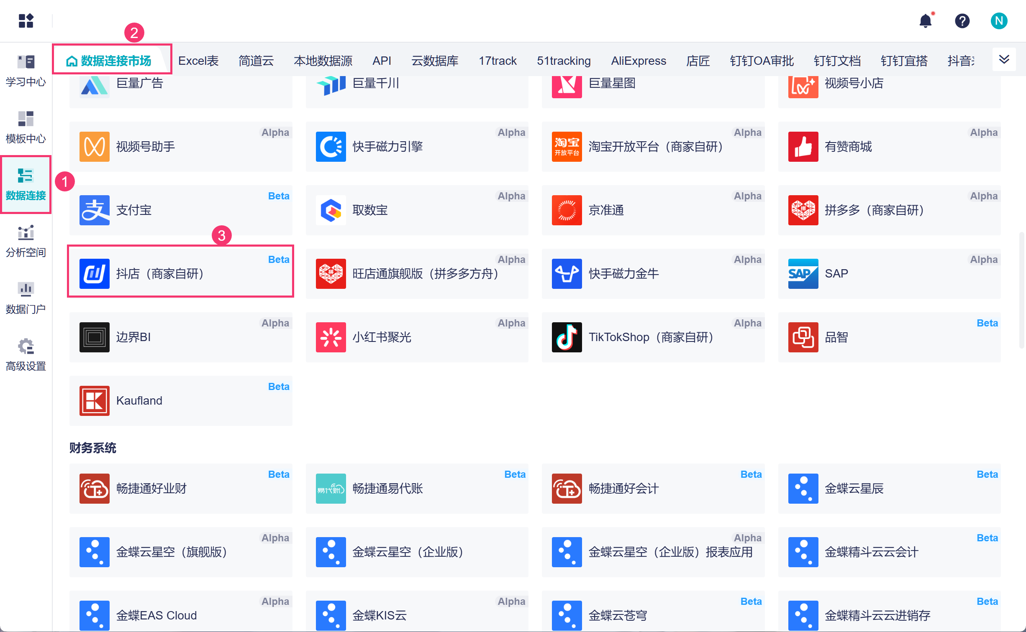Open the user avatar N menu
The image size is (1026, 632).
[x=999, y=20]
